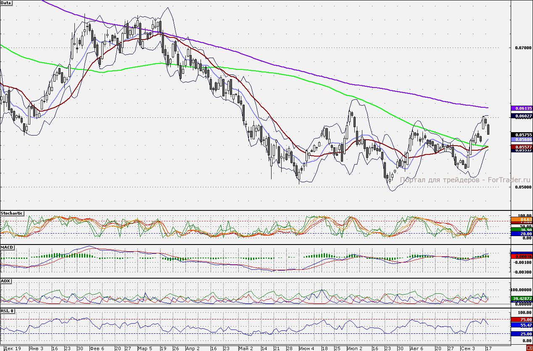Click the Июн 4 date on timeline
The image size is (533, 351).
coord(306,348)
